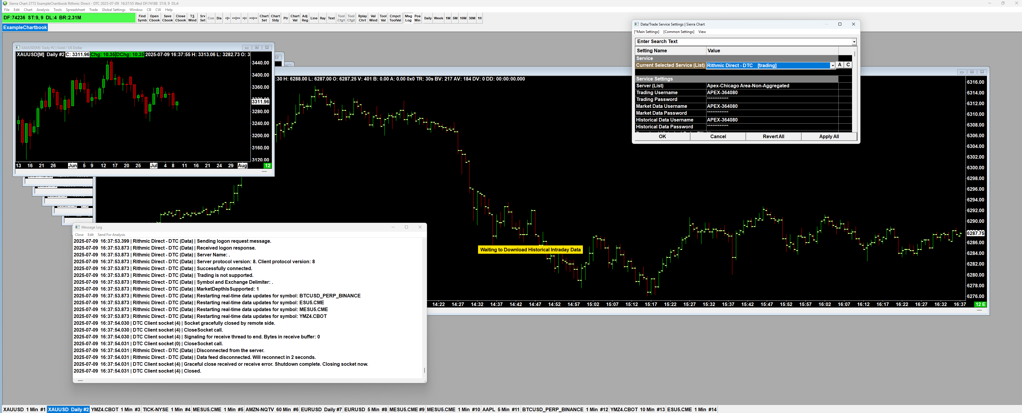Click Send For Analysis in Message Log
Viewport: 1022px width, 413px height.
111,235
